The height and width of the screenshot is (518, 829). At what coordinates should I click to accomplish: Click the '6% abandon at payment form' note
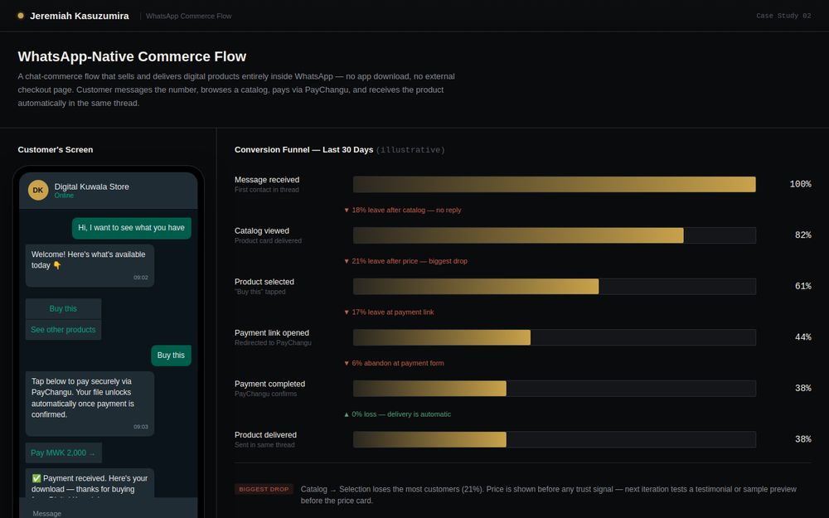394,363
